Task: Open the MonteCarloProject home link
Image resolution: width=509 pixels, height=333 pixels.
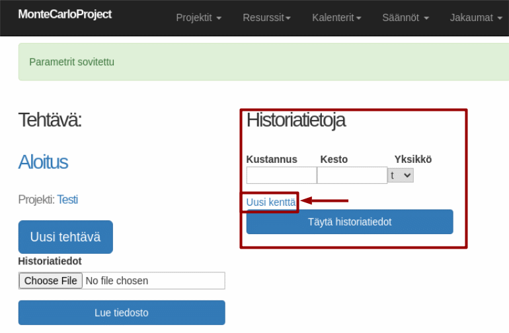Action: [65, 15]
